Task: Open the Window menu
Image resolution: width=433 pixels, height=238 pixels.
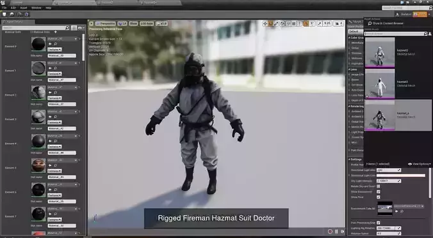Action: (x=36, y=8)
